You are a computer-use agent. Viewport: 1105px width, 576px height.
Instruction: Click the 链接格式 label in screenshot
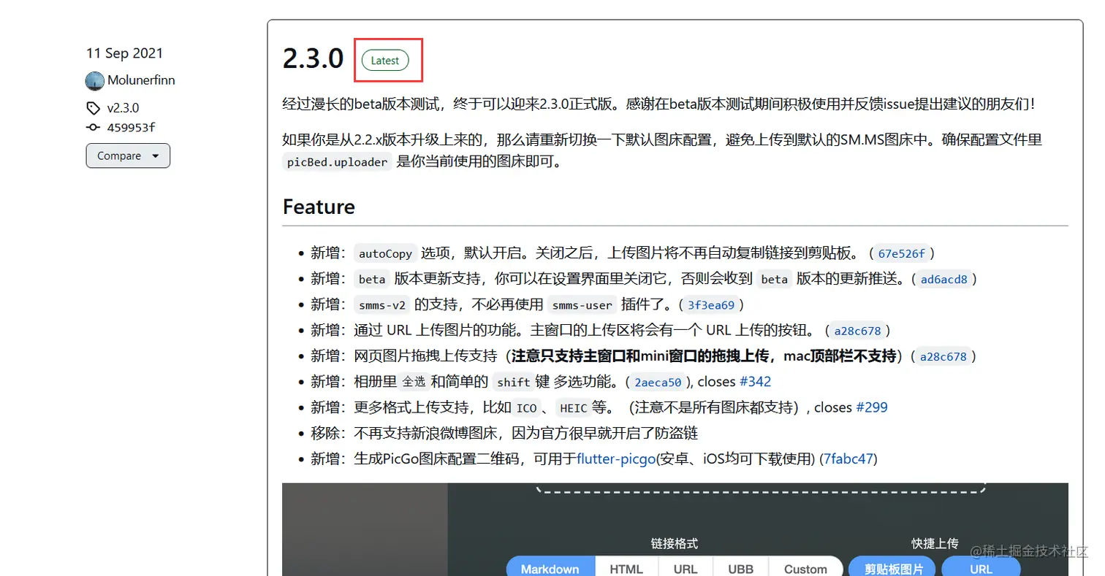click(x=674, y=543)
